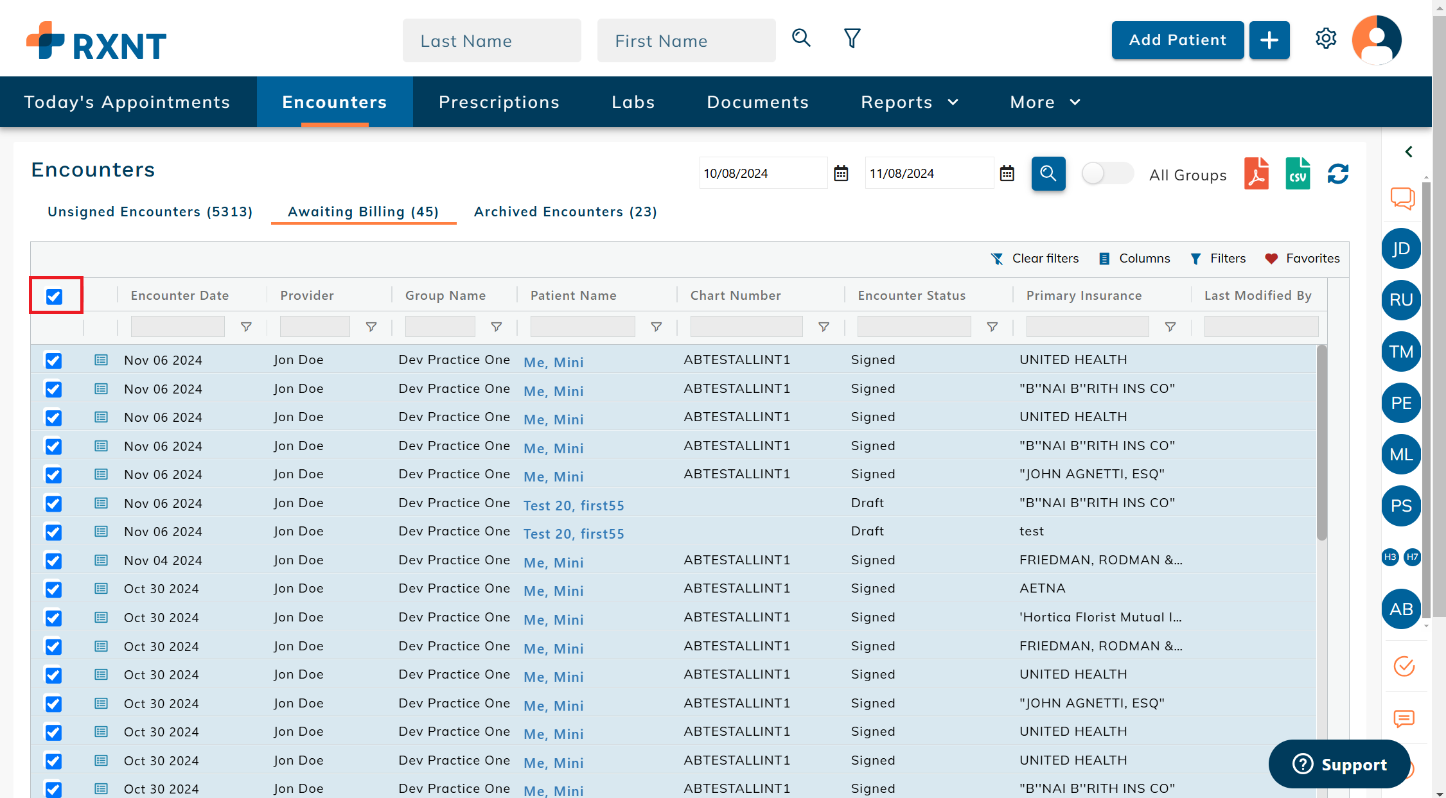Viewport: 1446px width, 798px height.
Task: Open the end date calendar picker
Action: [x=1007, y=173]
